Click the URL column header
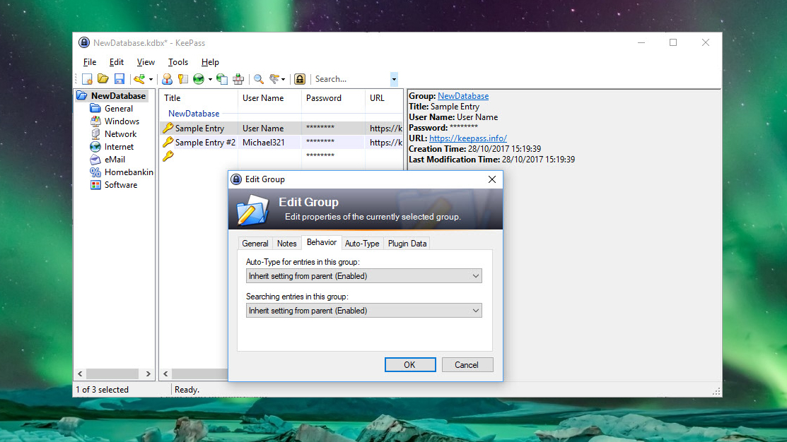787x442 pixels. tap(384, 98)
